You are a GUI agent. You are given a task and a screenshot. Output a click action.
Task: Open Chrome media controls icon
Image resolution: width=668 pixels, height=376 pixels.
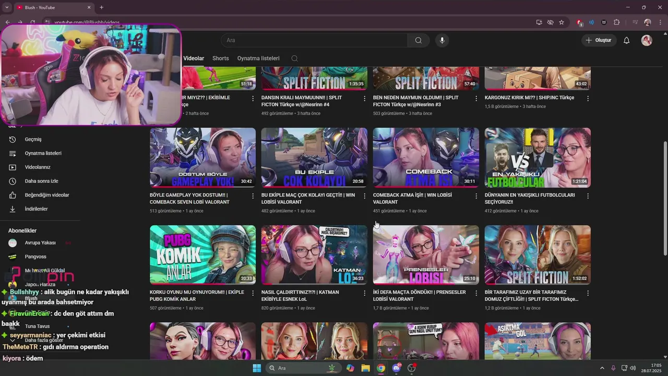click(635, 22)
